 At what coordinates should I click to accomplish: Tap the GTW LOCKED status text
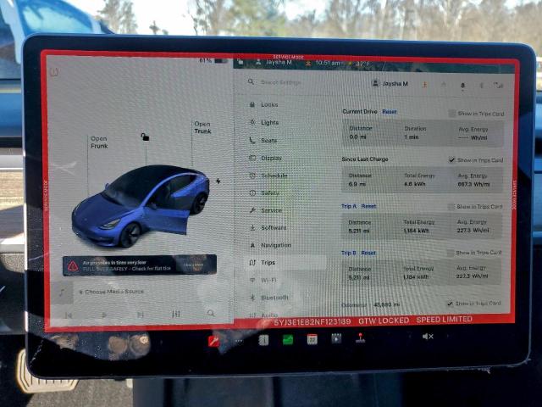(x=384, y=321)
